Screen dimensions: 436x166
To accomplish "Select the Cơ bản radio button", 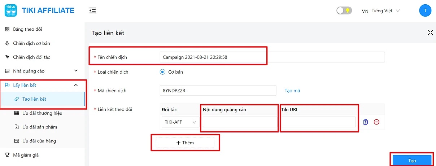I will tap(162, 72).
